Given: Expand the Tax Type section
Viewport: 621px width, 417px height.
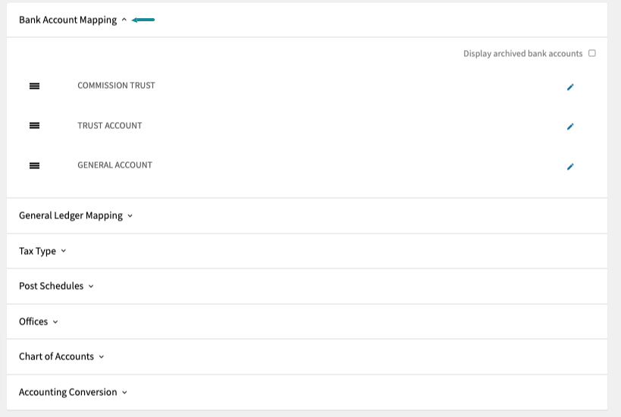Looking at the screenshot, I should point(42,251).
